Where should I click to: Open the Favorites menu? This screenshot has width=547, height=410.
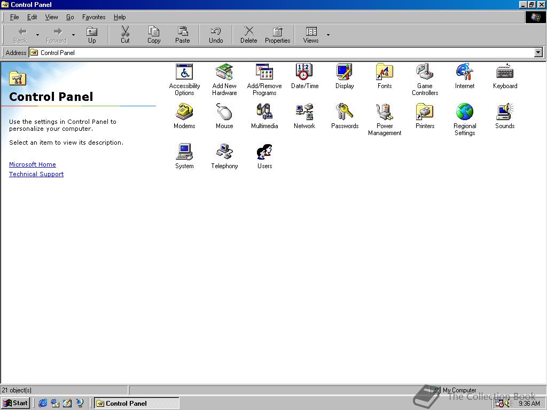(x=94, y=17)
